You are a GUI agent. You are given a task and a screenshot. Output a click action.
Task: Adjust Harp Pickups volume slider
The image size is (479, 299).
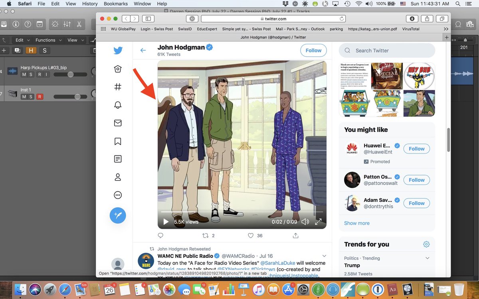pos(71,75)
